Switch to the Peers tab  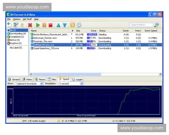pos(27,79)
